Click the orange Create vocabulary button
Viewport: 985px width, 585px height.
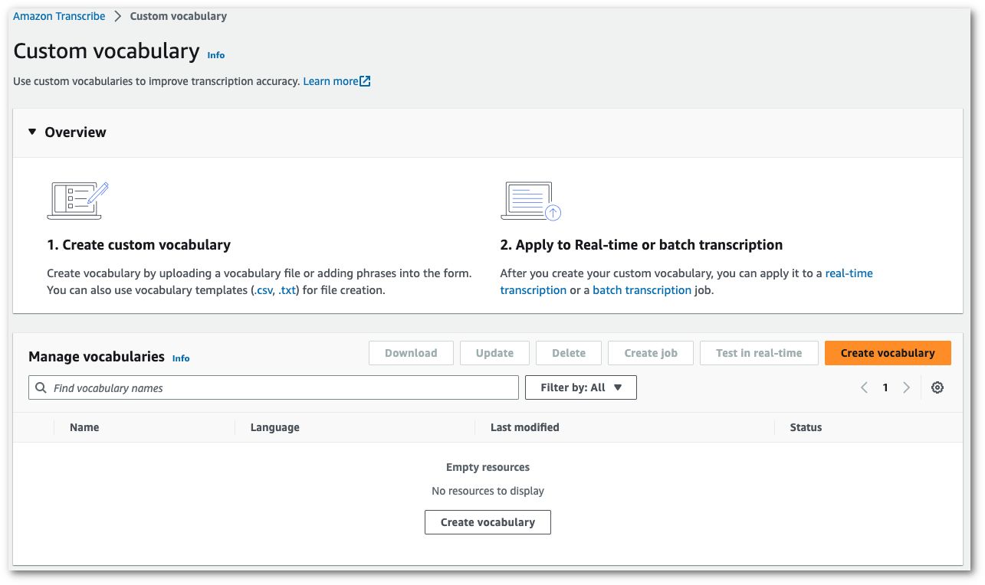pos(888,353)
